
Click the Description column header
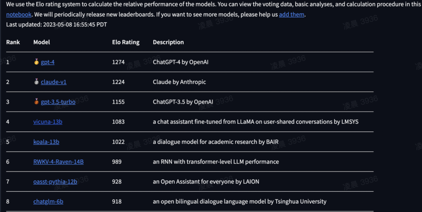pos(168,42)
